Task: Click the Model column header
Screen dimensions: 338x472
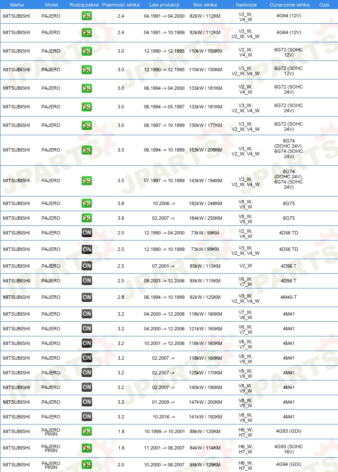Action: tap(51, 5)
